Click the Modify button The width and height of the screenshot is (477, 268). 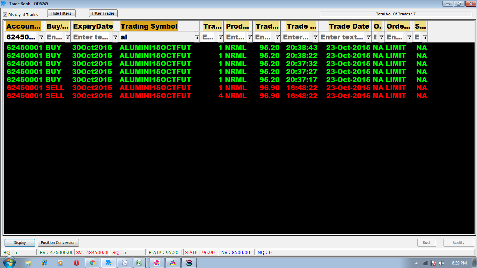pos(459,243)
